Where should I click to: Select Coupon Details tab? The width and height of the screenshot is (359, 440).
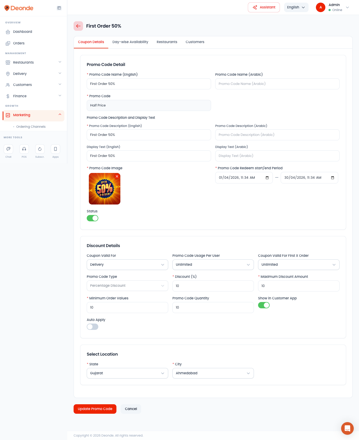91,42
